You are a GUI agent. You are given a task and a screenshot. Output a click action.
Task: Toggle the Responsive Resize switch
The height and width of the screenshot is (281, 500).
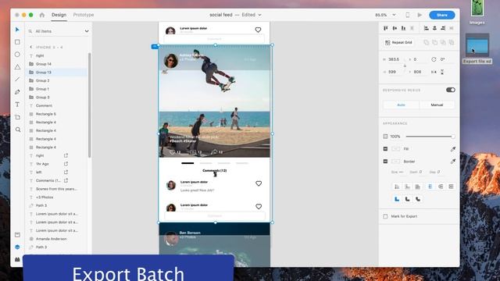pyautogui.click(x=451, y=91)
